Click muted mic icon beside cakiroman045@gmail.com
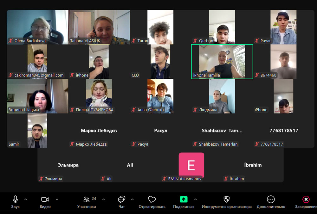This screenshot has height=214, width=317. click(x=10, y=75)
